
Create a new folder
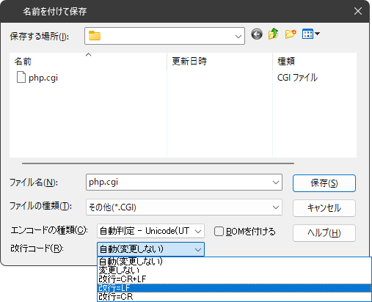(x=291, y=34)
